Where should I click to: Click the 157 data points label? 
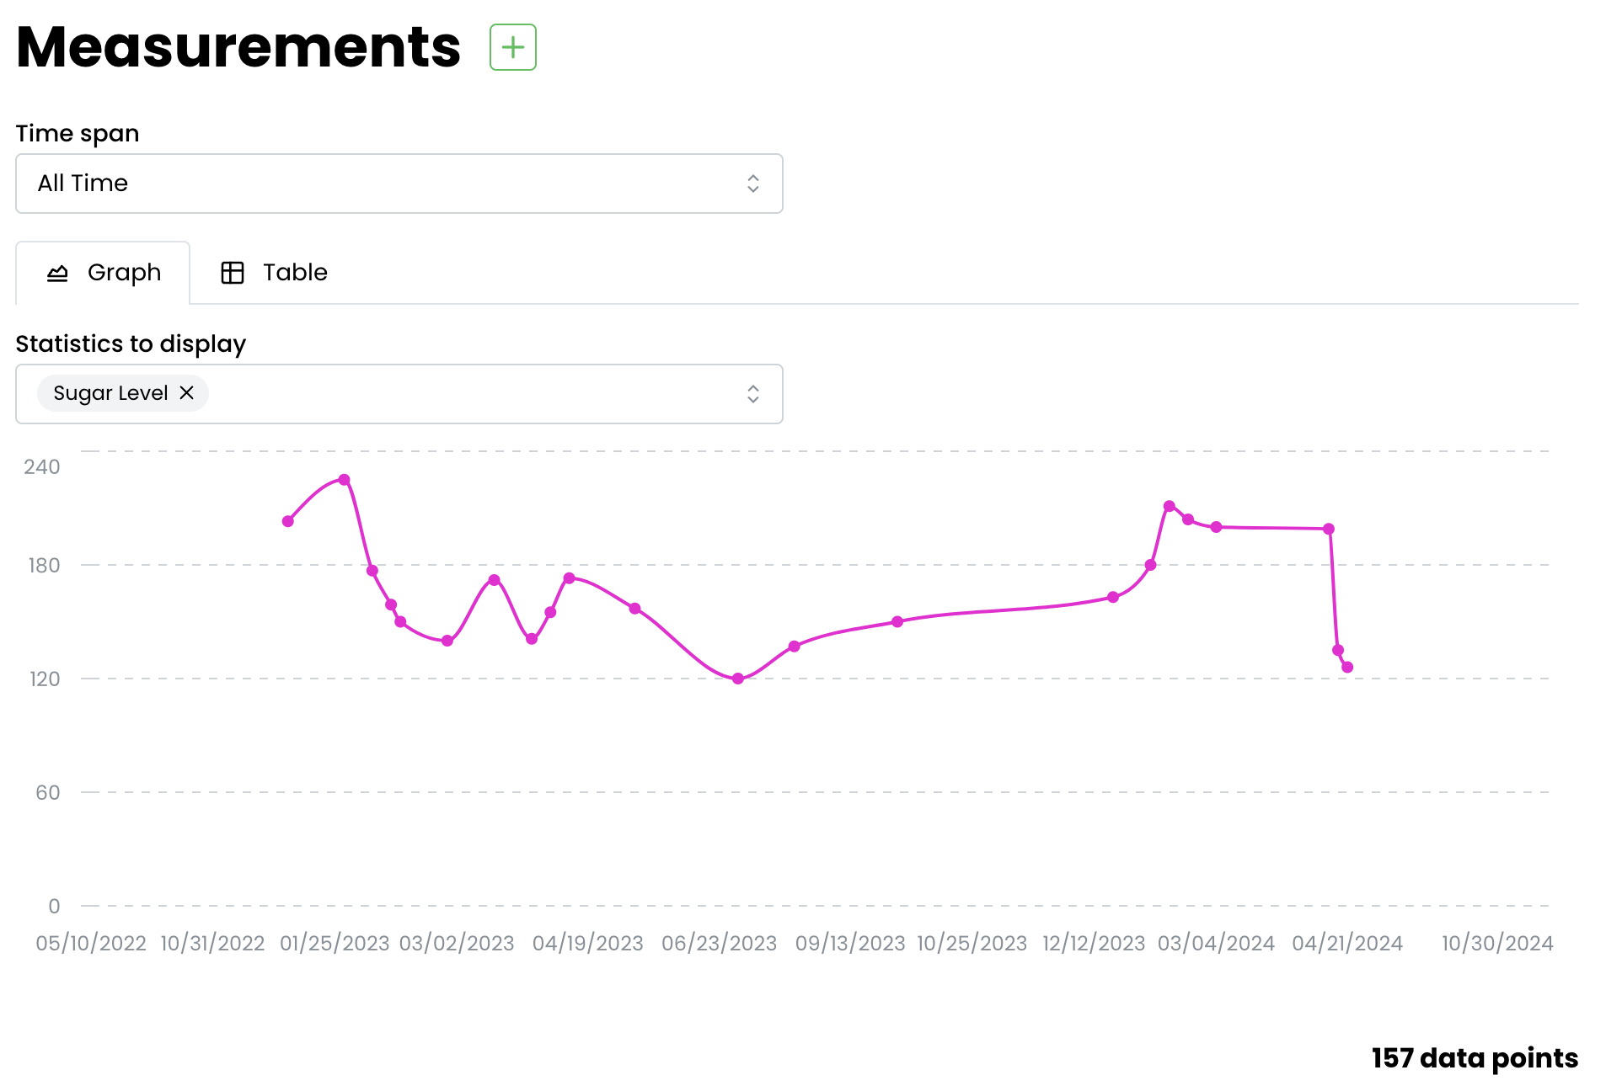(1475, 1058)
